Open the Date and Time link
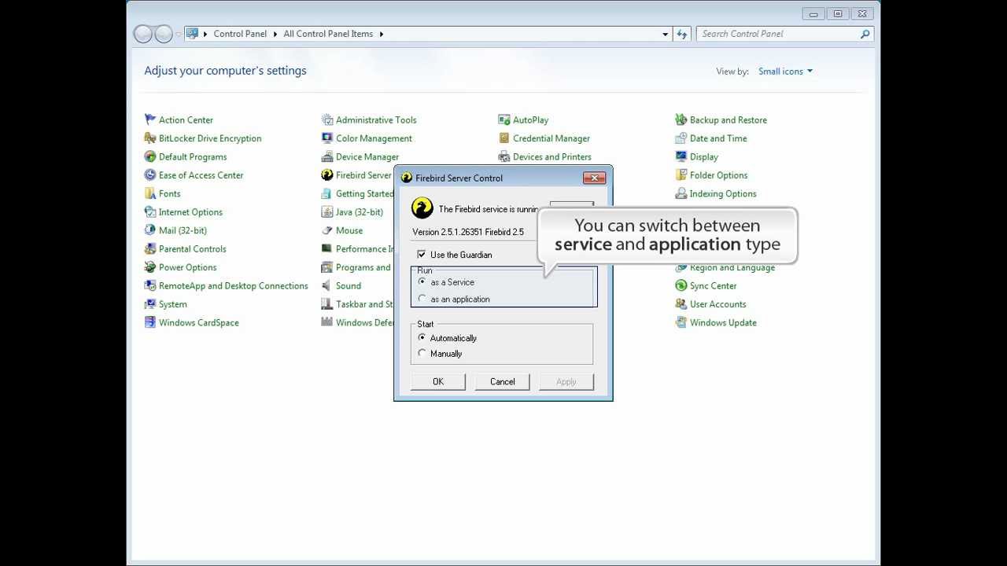This screenshot has width=1007, height=566. (x=718, y=138)
